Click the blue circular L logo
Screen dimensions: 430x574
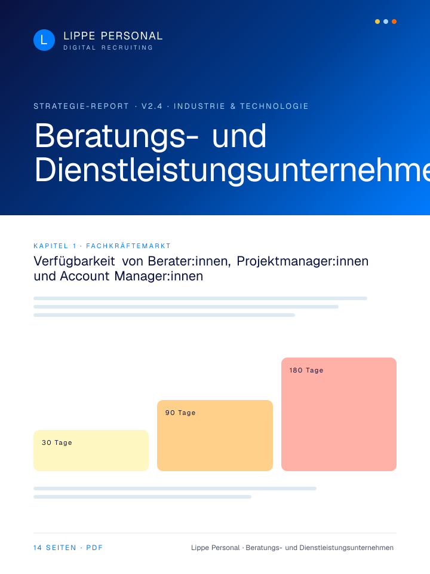point(44,40)
